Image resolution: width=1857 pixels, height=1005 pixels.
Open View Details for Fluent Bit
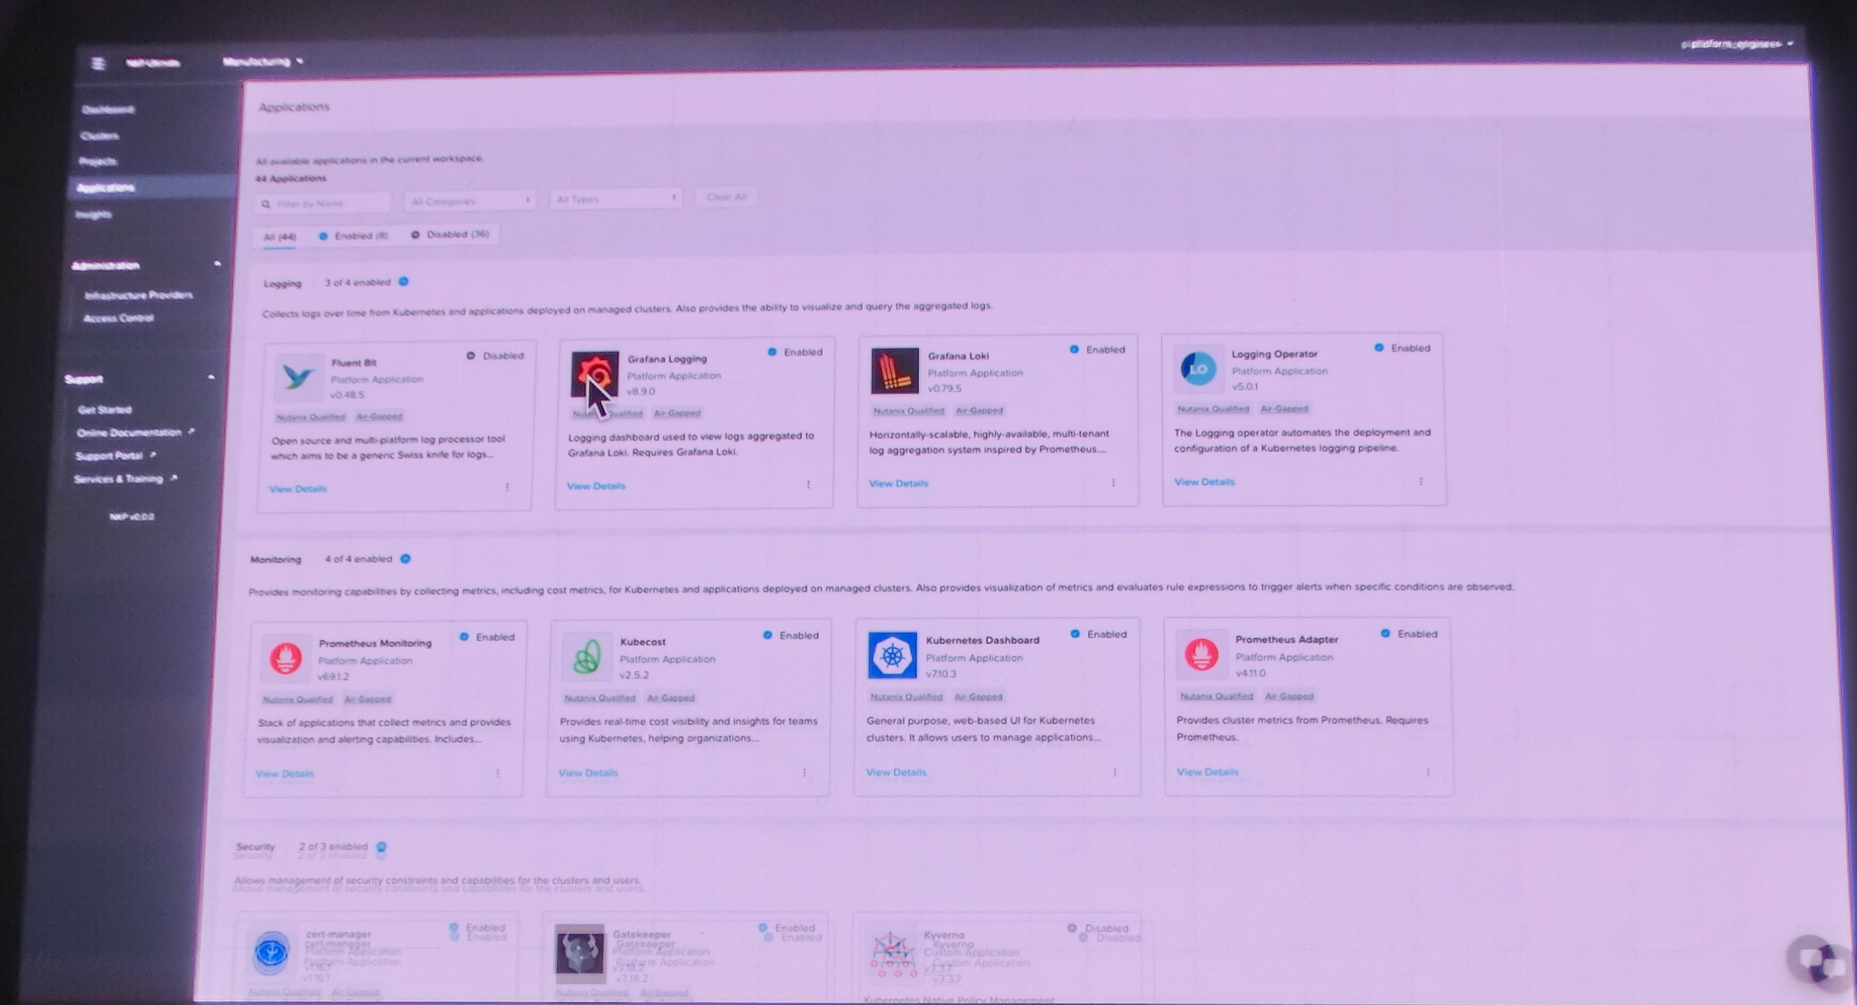point(298,489)
